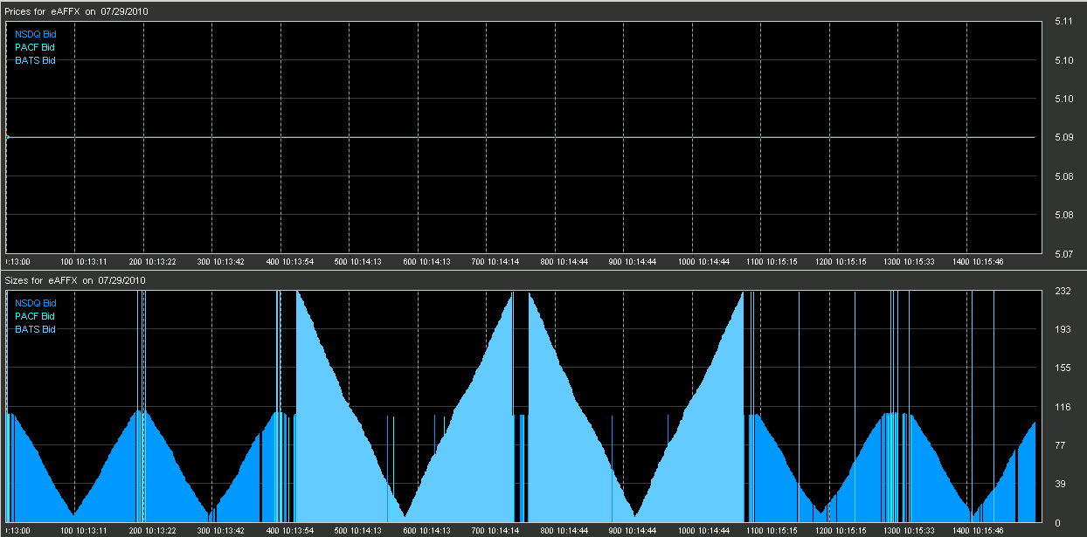
Task: Click the 5.11 price axis label
Action: coord(1063,22)
